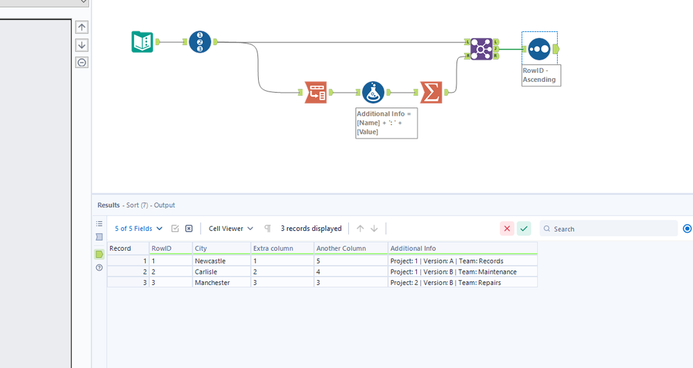The height and width of the screenshot is (368, 693).
Task: Open the Cell Viewer dropdown
Action: pyautogui.click(x=231, y=229)
